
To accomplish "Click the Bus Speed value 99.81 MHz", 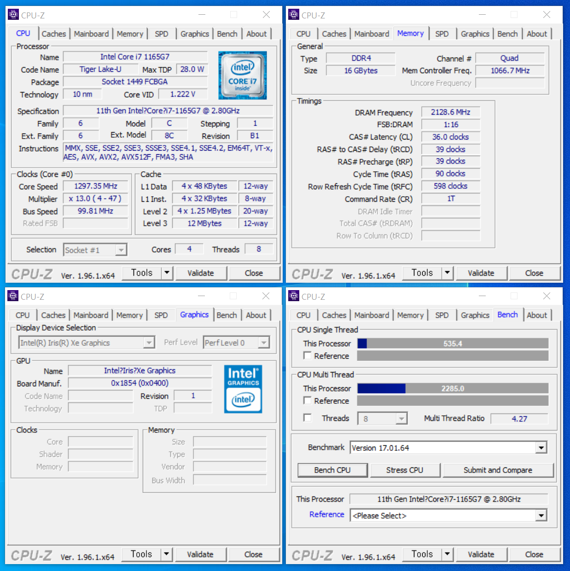I will click(x=96, y=211).
